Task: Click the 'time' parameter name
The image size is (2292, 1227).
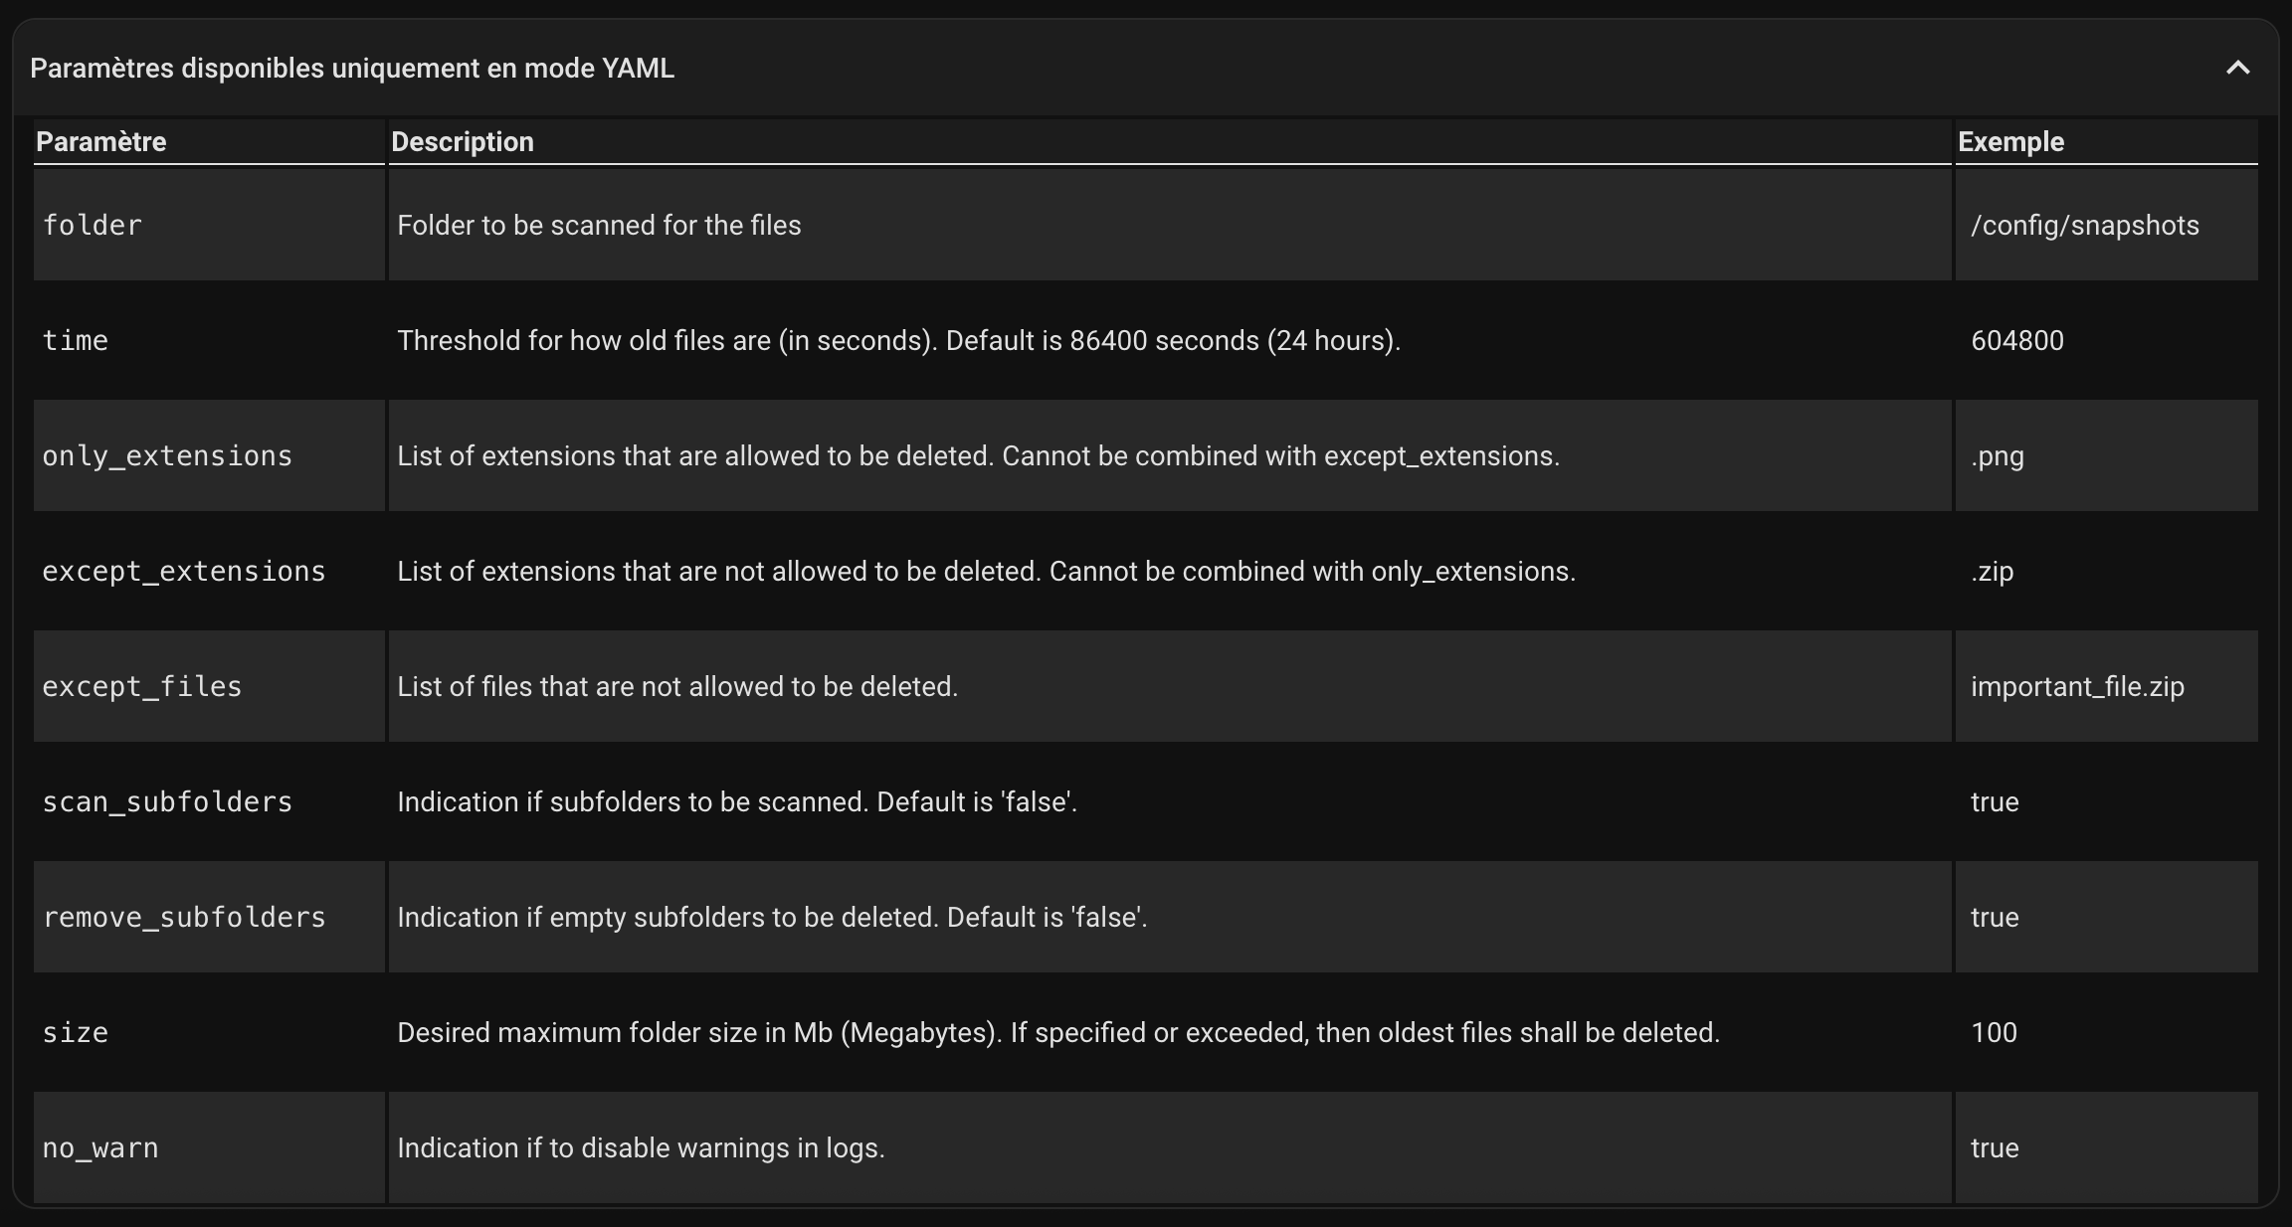Action: pyautogui.click(x=75, y=340)
